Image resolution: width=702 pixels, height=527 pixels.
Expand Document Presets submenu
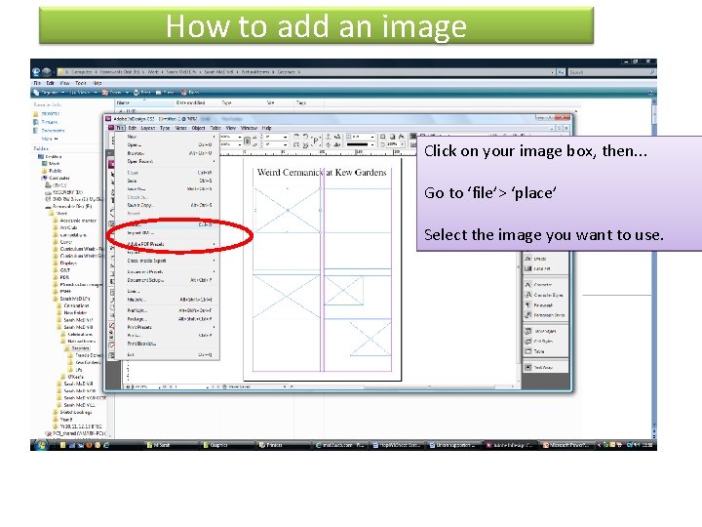coord(170,271)
